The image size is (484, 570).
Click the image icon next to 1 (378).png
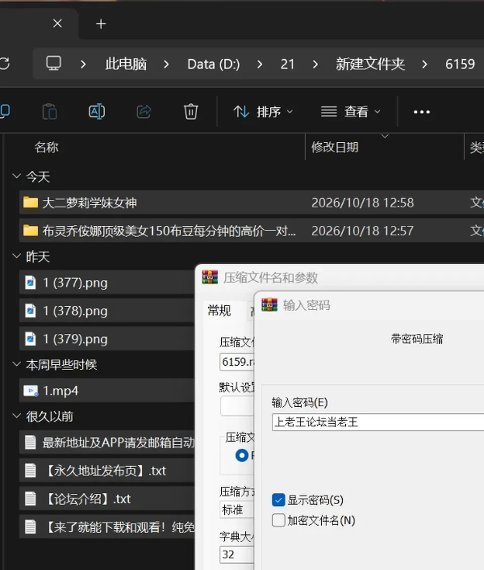pyautogui.click(x=31, y=311)
